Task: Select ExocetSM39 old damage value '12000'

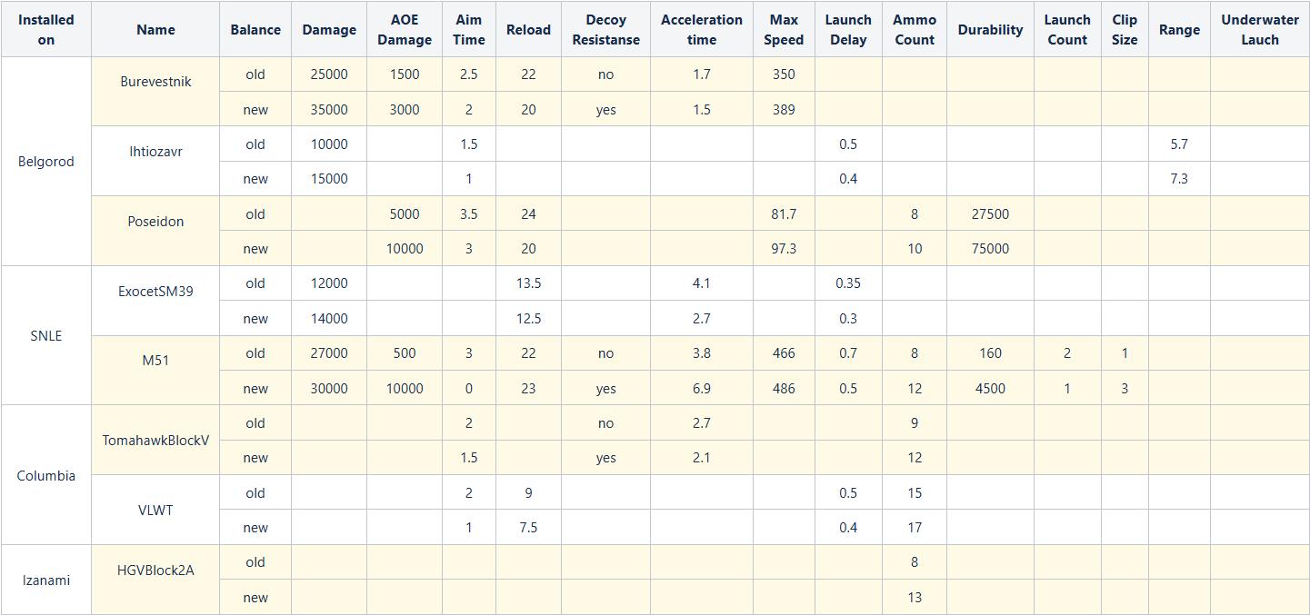Action: (329, 283)
